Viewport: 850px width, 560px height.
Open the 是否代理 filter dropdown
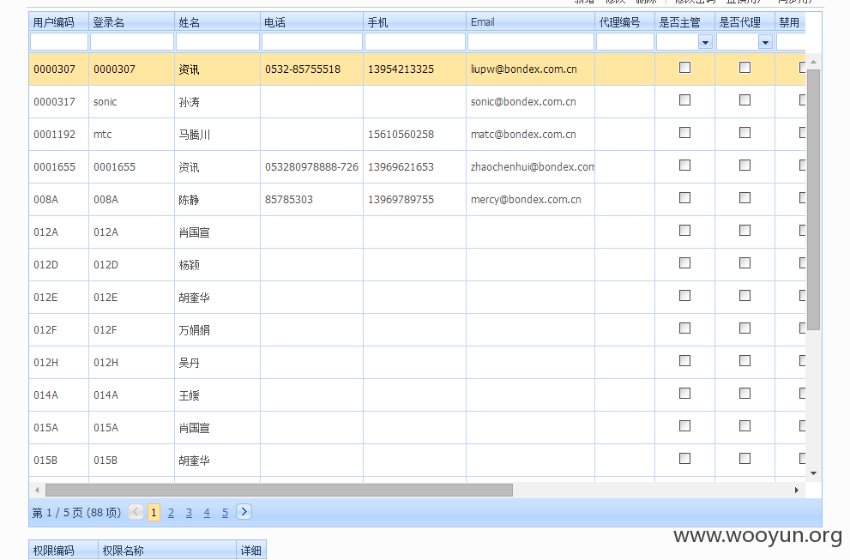[x=765, y=42]
